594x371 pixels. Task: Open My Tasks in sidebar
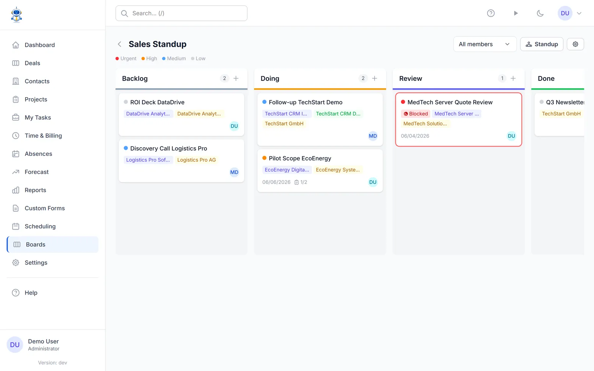coord(52,118)
